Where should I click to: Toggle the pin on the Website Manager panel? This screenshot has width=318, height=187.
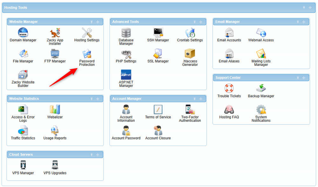pyautogui.click(x=92, y=22)
